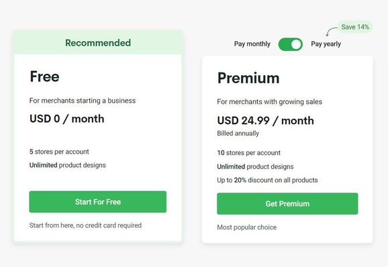Click the Most popular choice caption

tap(247, 227)
